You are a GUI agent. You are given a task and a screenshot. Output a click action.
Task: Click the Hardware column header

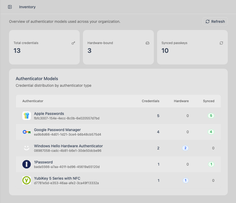(181, 101)
